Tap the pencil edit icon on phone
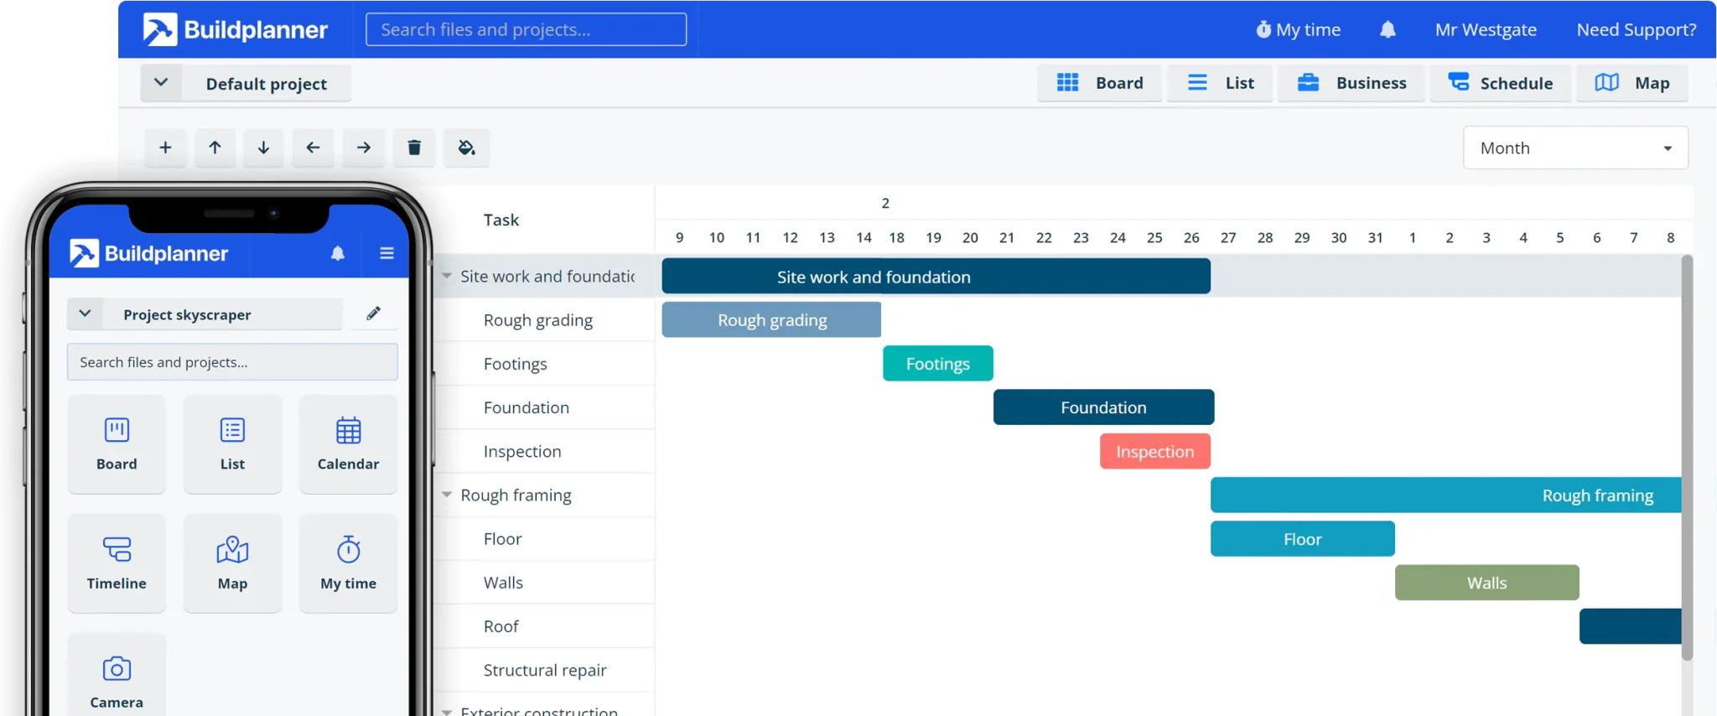 tap(373, 314)
